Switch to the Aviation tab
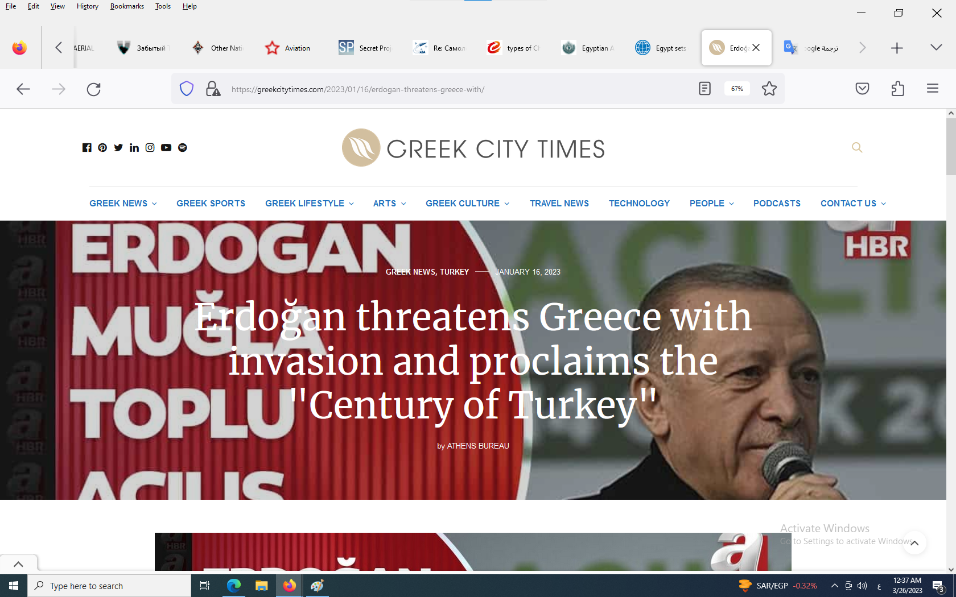Screen dimensions: 956x597 click(x=290, y=48)
